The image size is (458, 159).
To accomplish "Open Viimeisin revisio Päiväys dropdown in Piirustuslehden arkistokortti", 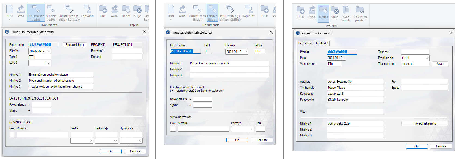I will 251,129.
